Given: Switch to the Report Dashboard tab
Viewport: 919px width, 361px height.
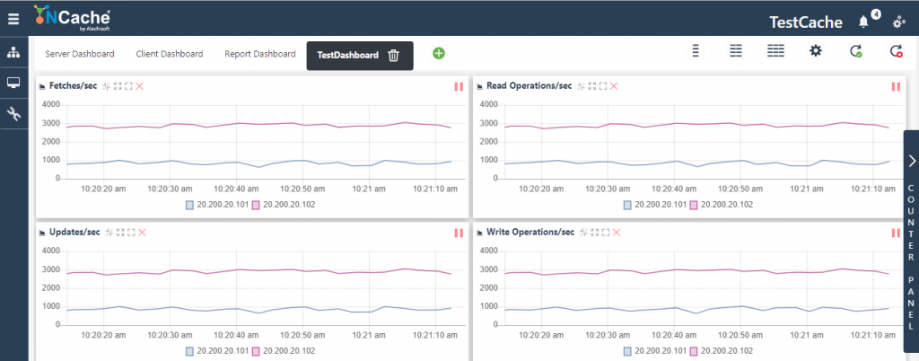Looking at the screenshot, I should coord(259,54).
